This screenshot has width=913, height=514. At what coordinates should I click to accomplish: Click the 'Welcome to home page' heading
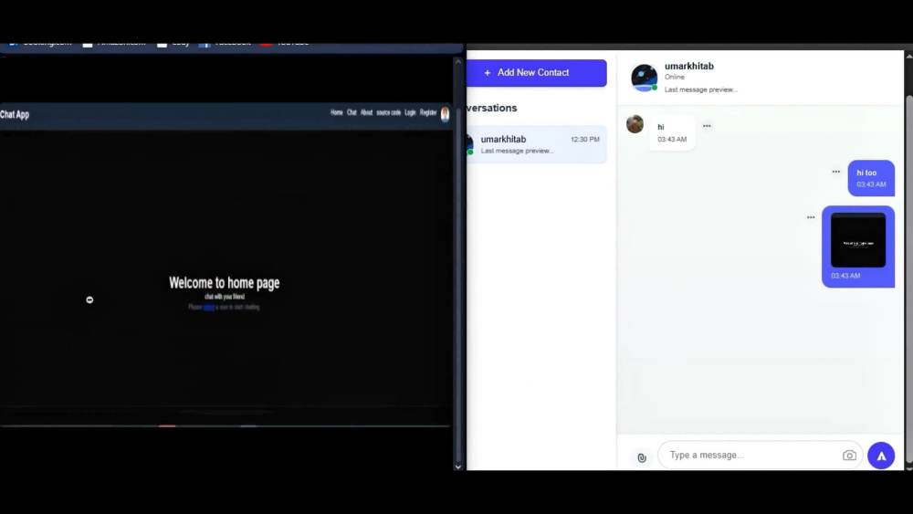(x=225, y=283)
